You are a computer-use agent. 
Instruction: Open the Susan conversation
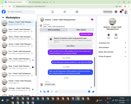point(18,38)
